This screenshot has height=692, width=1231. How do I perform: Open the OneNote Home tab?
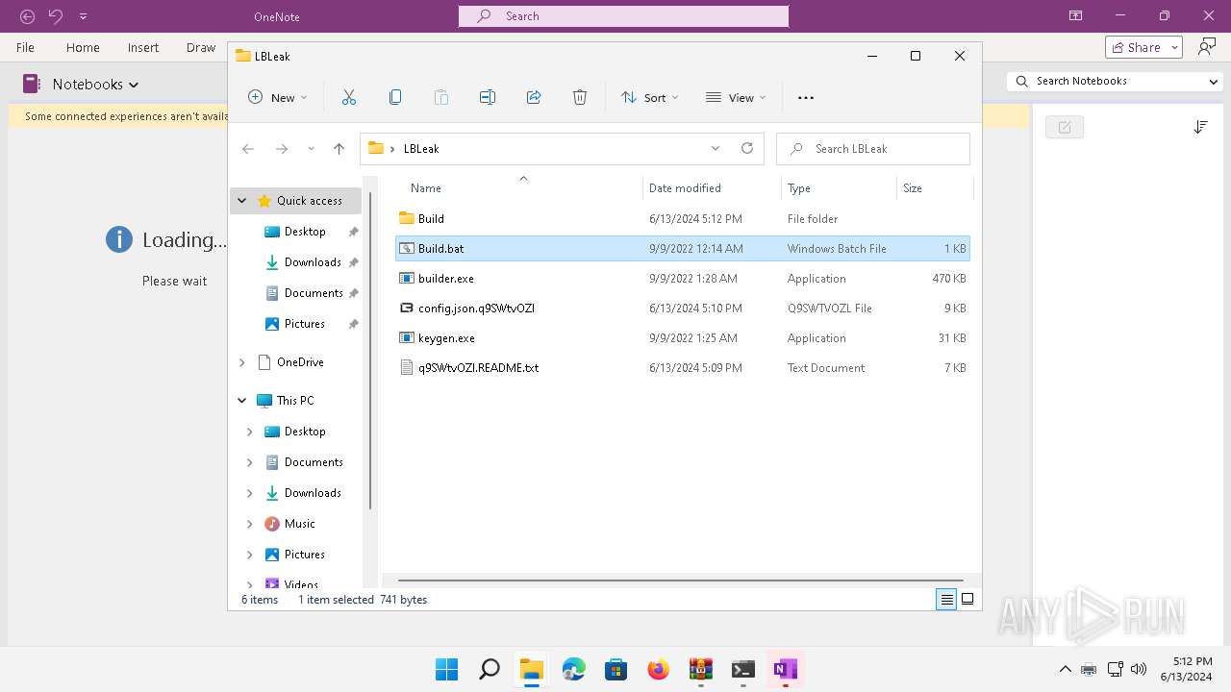[83, 47]
